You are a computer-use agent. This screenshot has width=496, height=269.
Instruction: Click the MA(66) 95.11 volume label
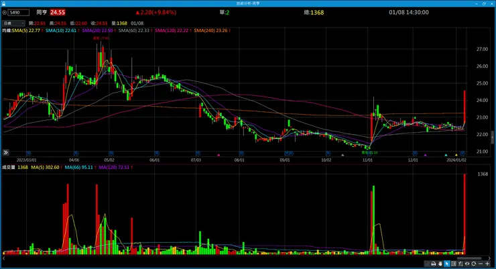[x=79, y=168]
